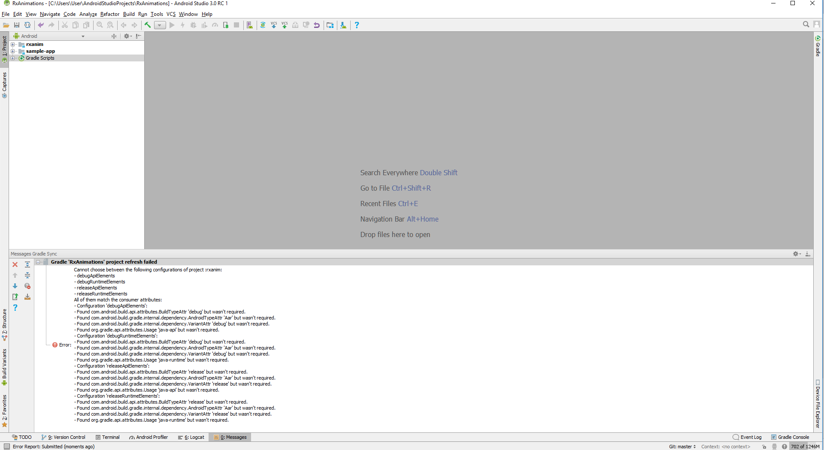Undo the last action in the toolbar

(41, 25)
